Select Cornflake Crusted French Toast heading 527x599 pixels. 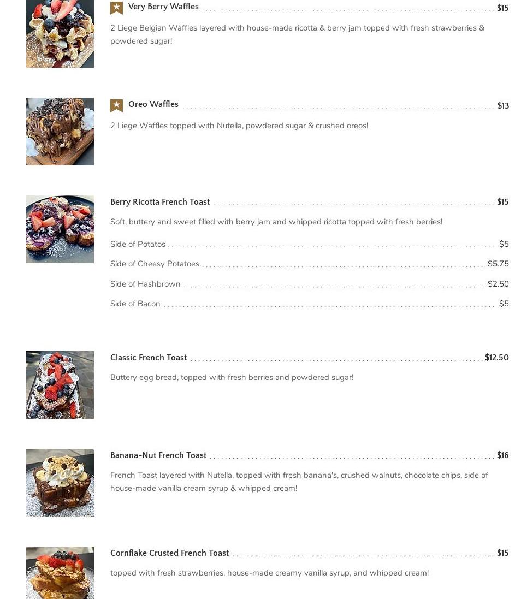(x=169, y=553)
